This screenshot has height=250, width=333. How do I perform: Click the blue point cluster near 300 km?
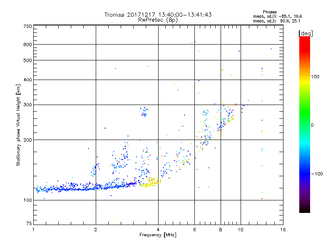click(x=144, y=112)
